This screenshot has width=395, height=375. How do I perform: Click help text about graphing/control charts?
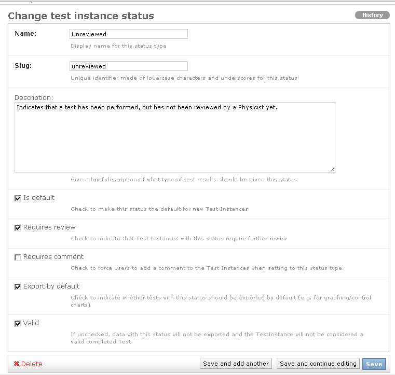221,301
